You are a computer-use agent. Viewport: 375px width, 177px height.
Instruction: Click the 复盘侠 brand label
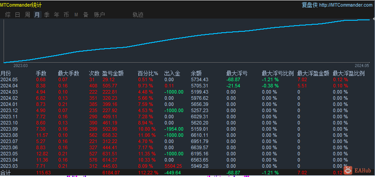click(310, 5)
